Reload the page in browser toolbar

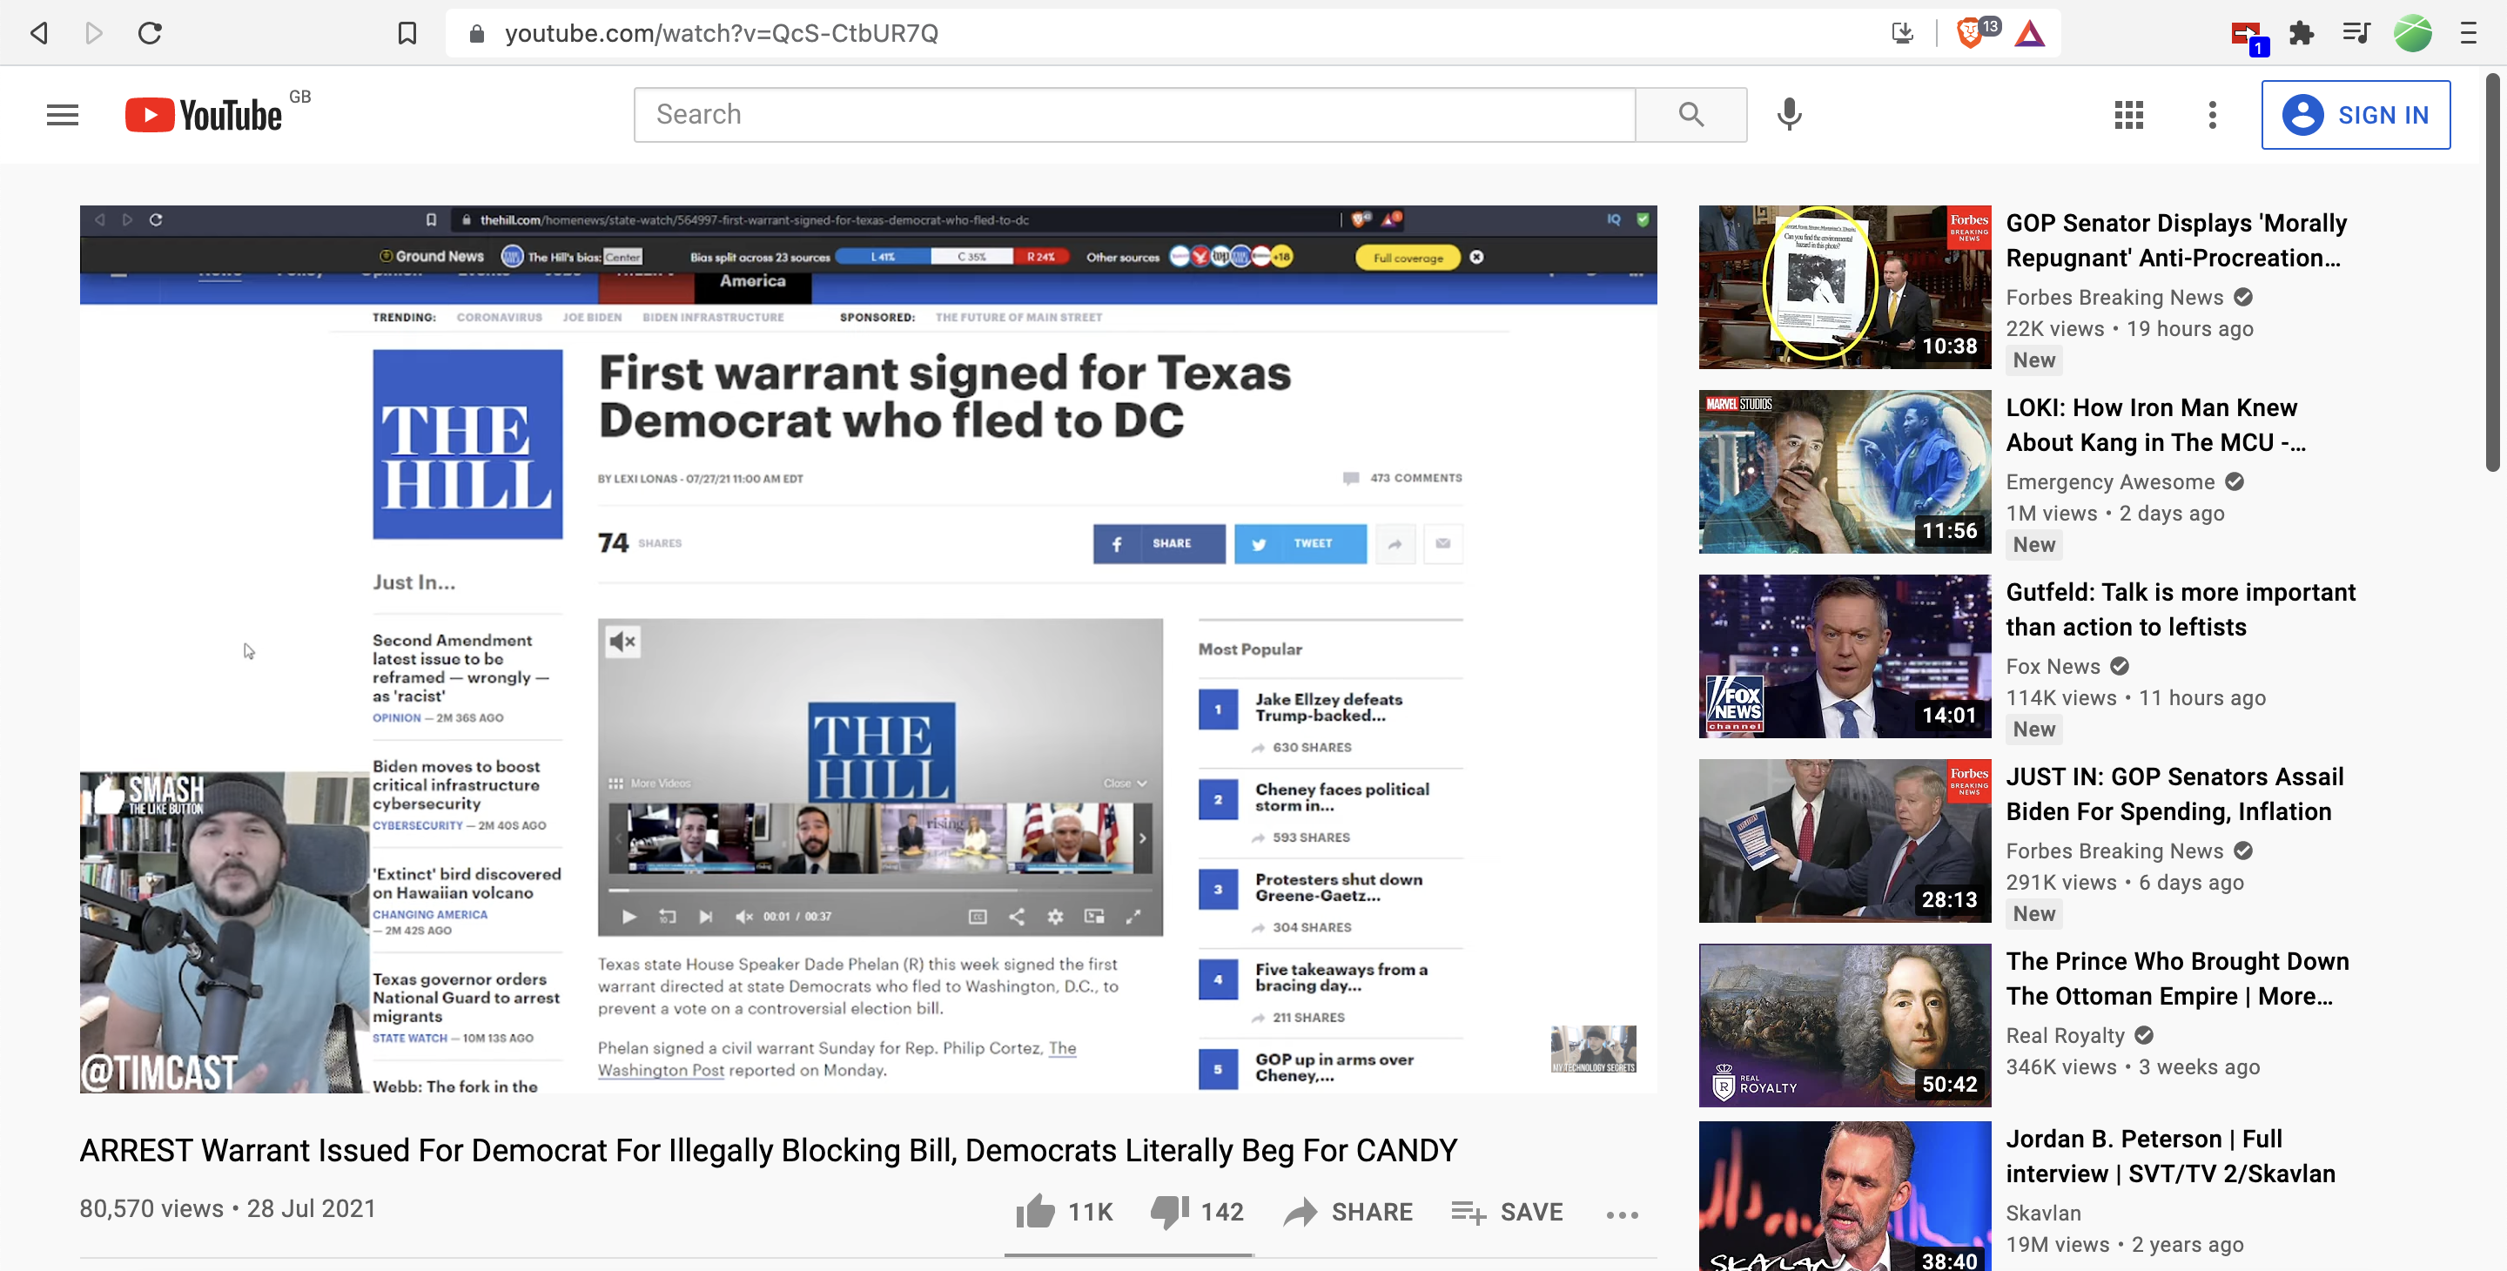tap(149, 33)
